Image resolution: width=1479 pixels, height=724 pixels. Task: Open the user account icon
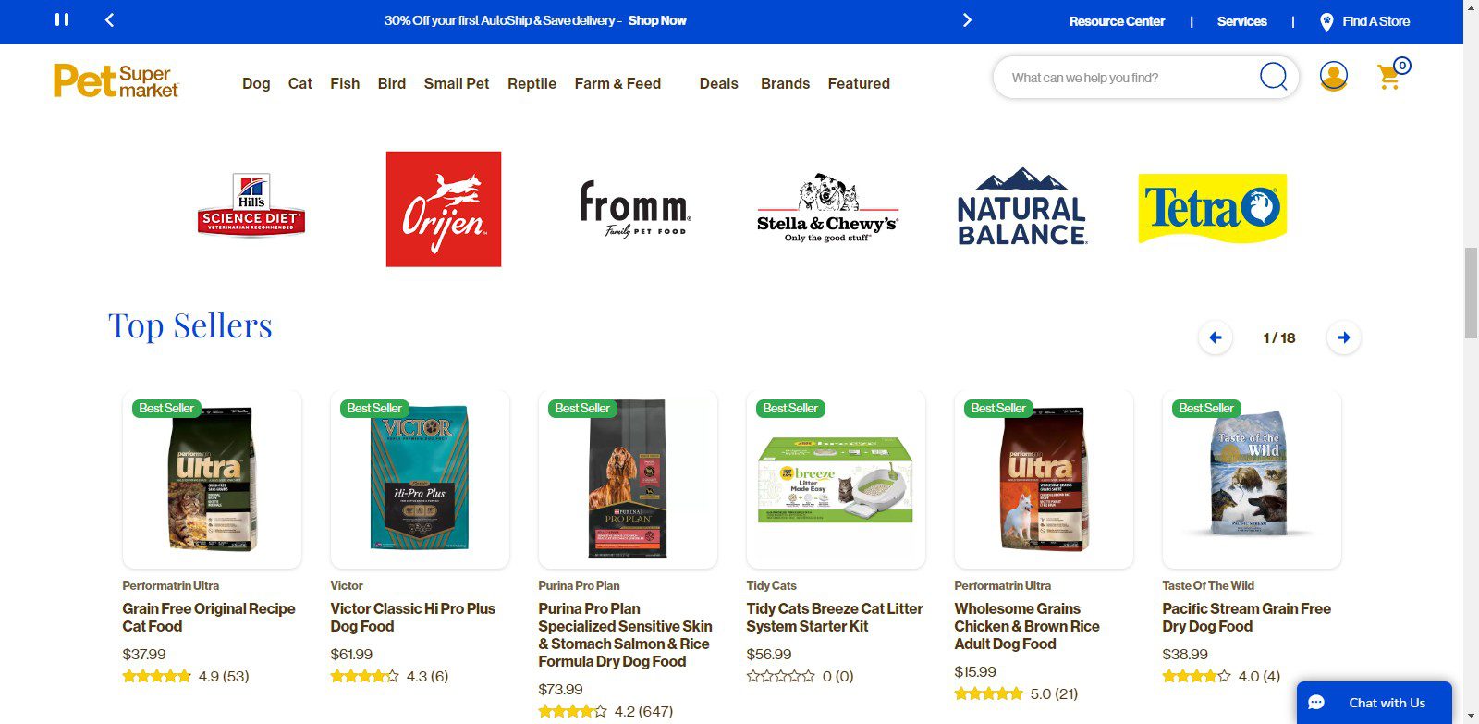click(x=1333, y=76)
